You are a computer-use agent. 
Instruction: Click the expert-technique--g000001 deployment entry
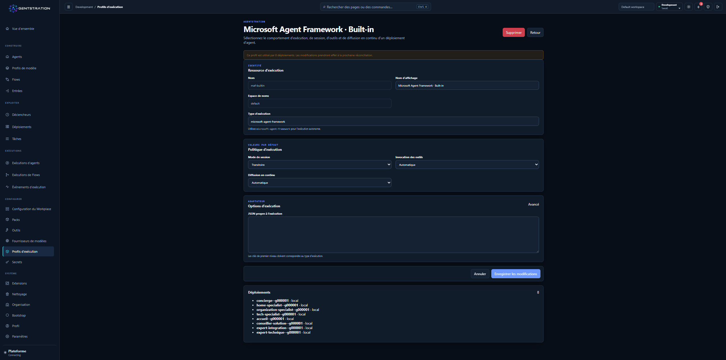(x=283, y=332)
